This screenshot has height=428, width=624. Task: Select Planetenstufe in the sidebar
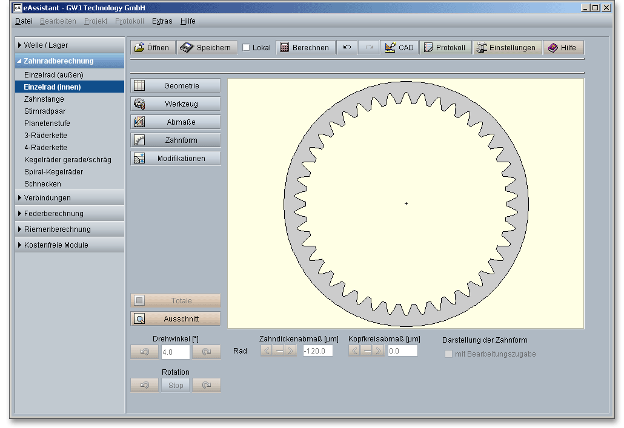coord(47,123)
